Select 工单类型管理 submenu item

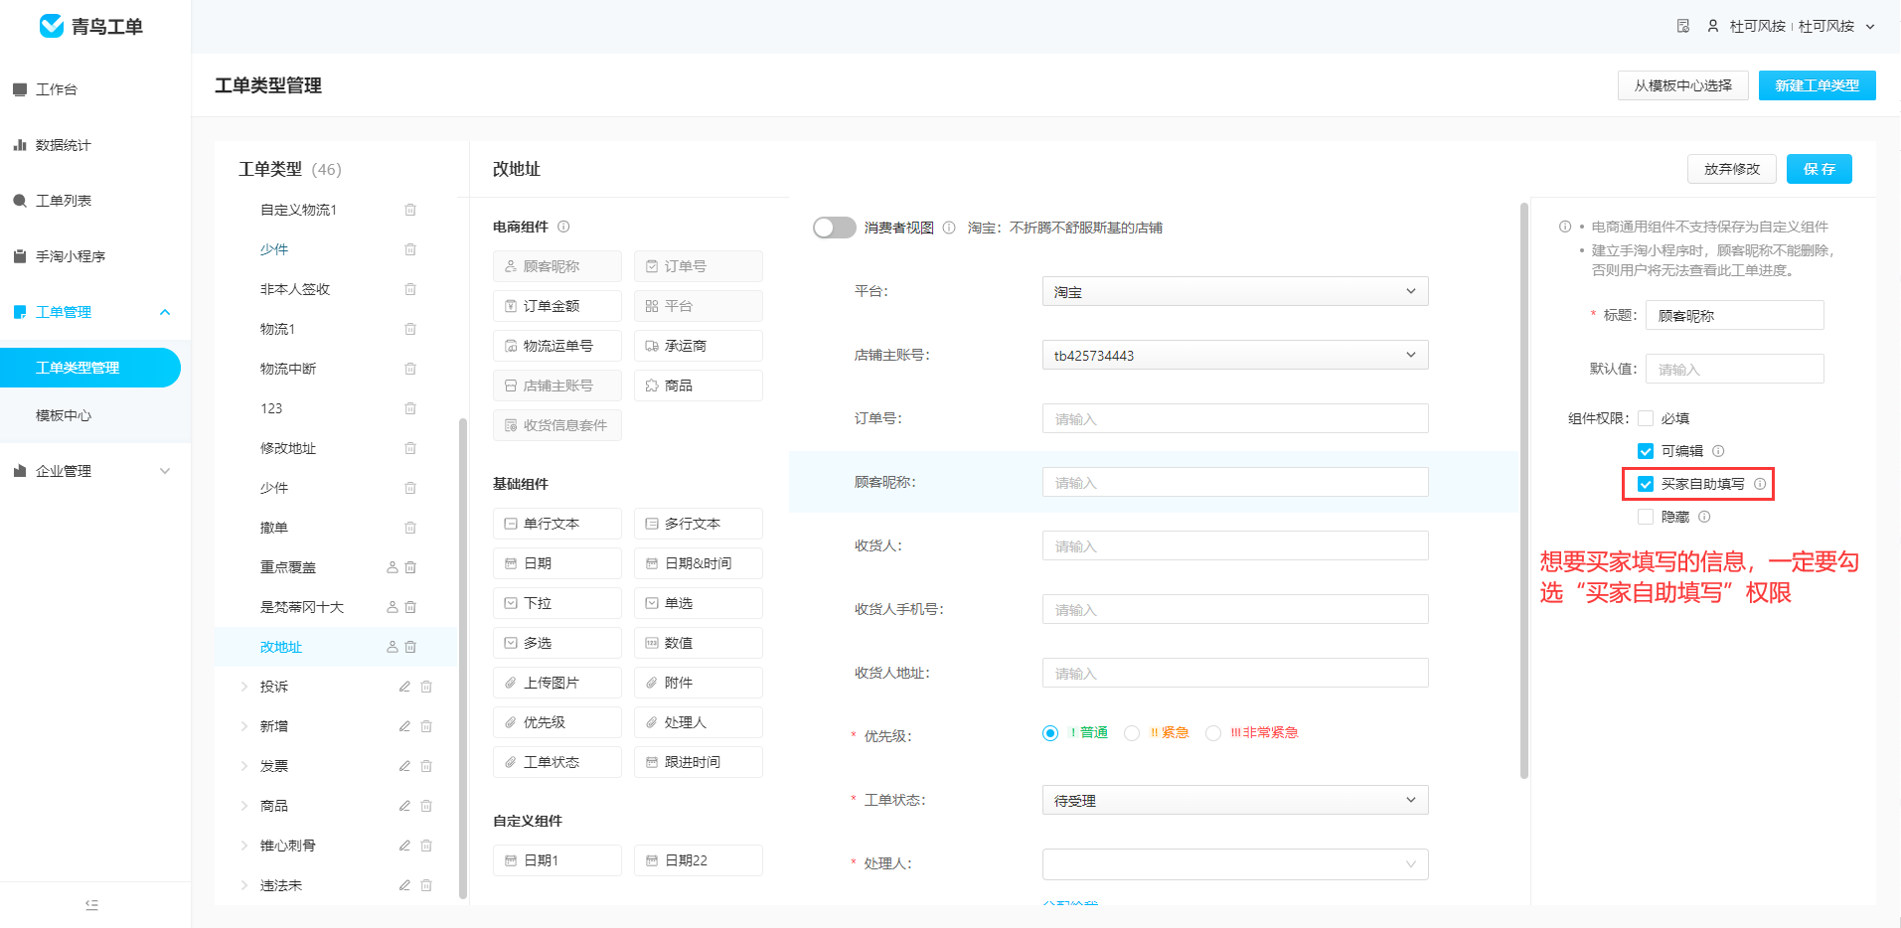90,368
